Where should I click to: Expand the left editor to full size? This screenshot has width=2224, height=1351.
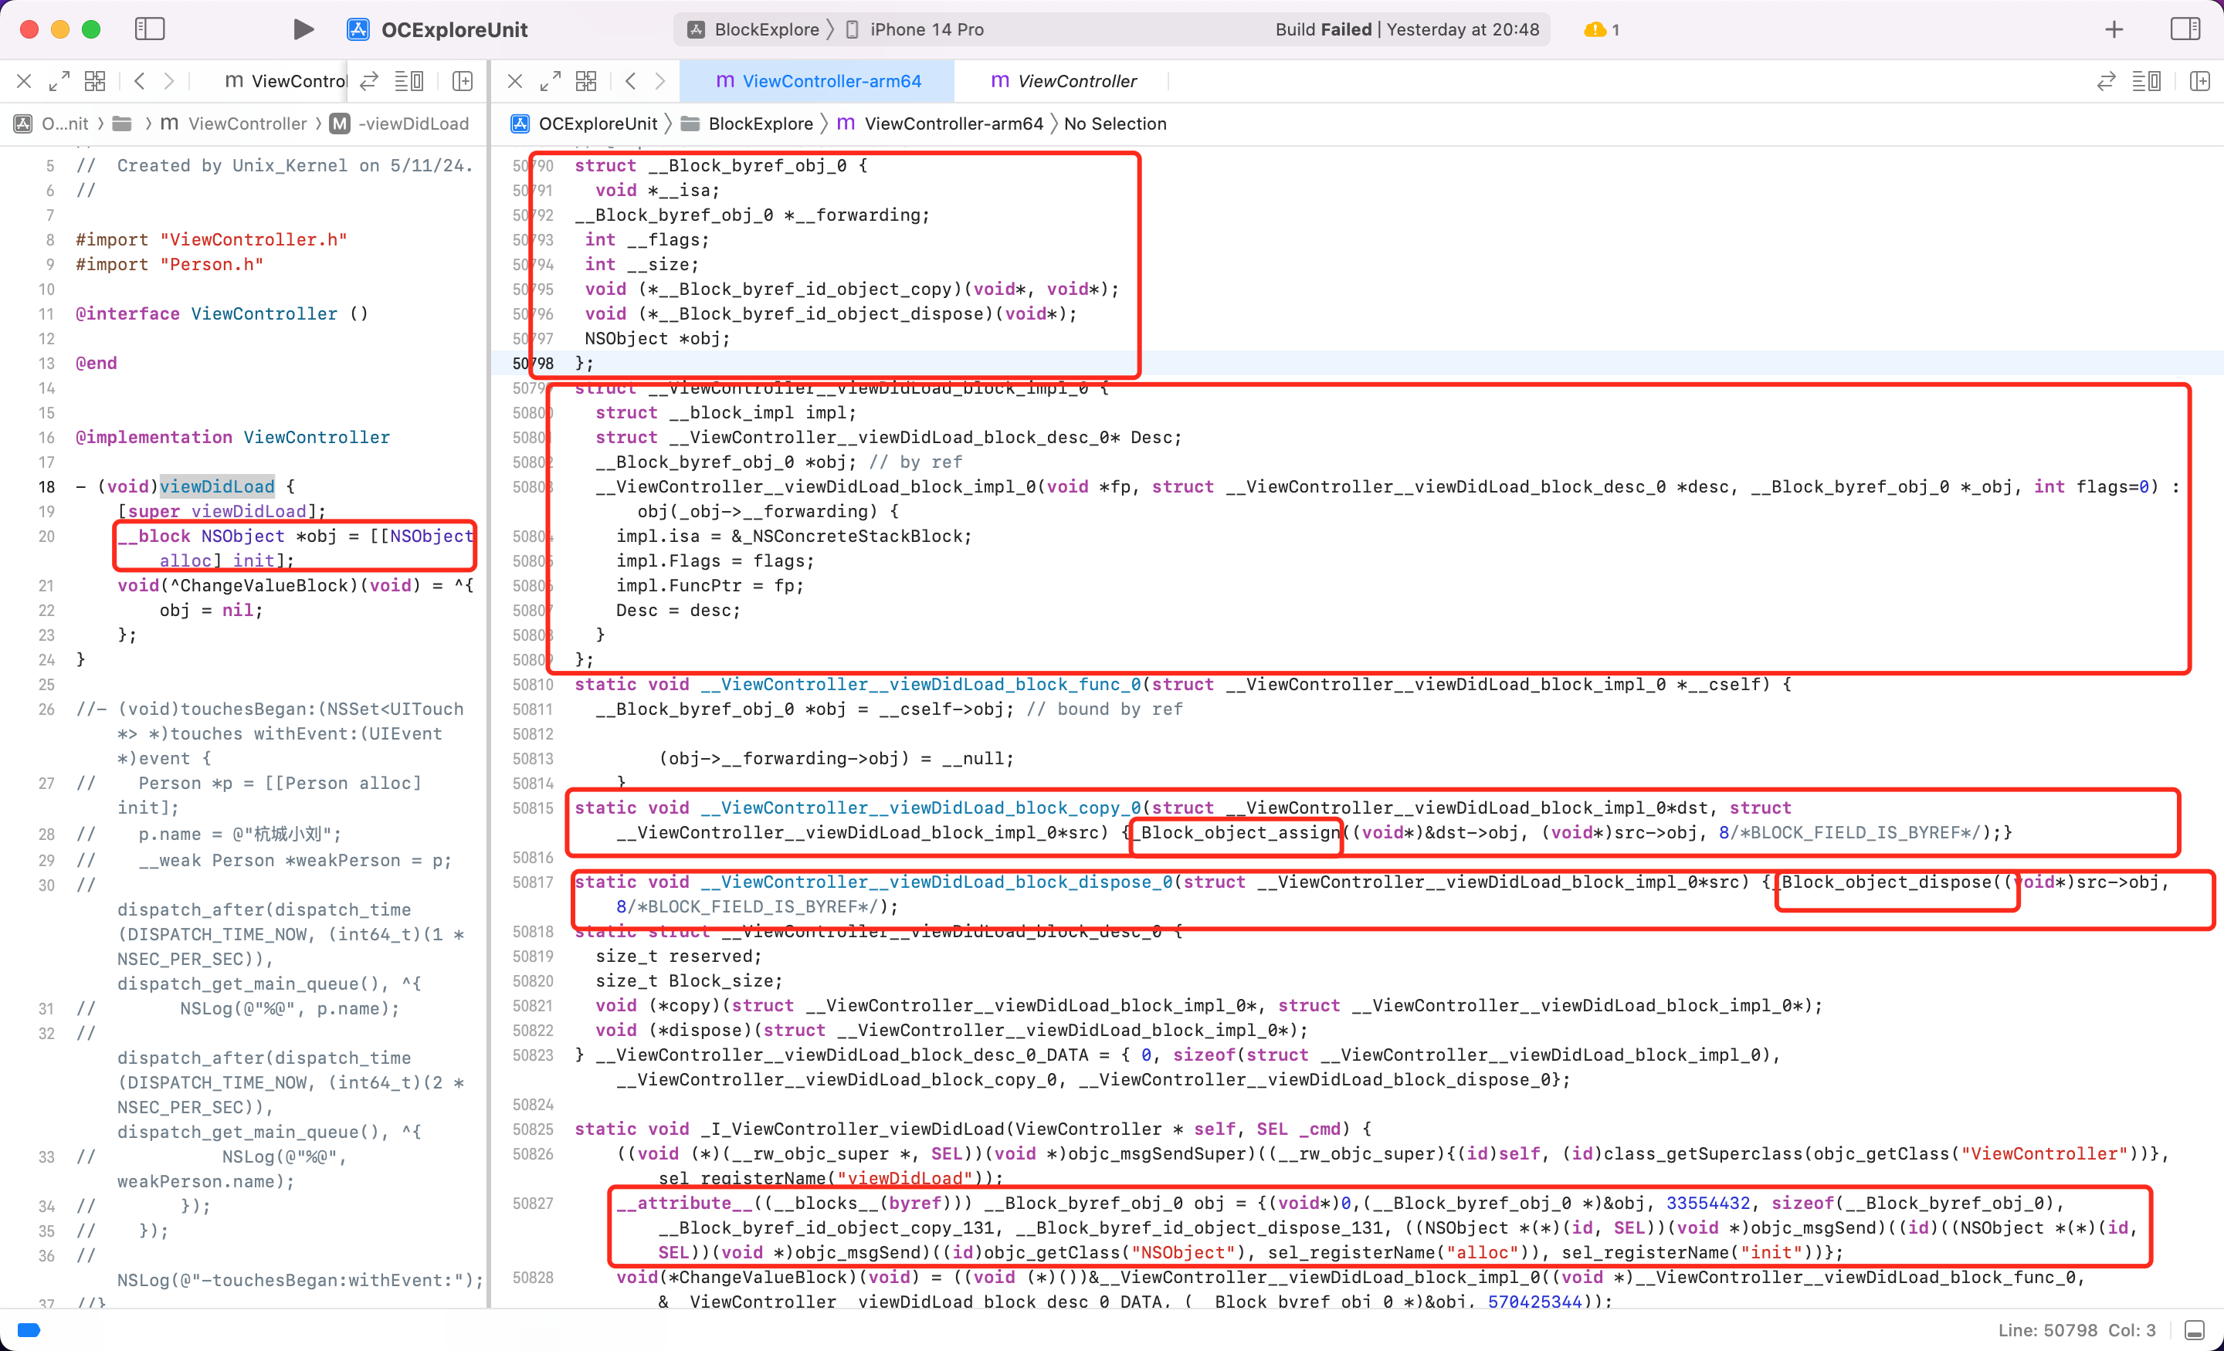tap(59, 81)
